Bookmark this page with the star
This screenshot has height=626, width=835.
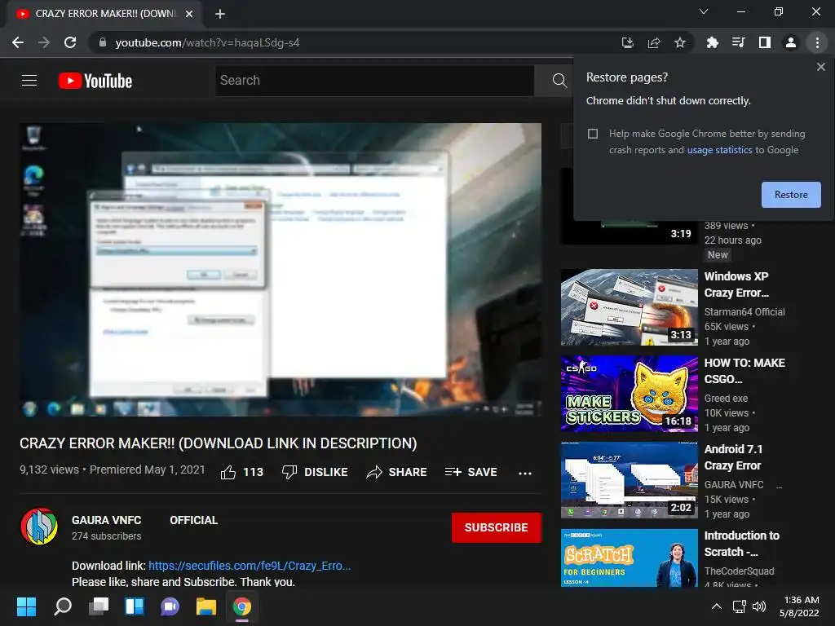point(679,42)
